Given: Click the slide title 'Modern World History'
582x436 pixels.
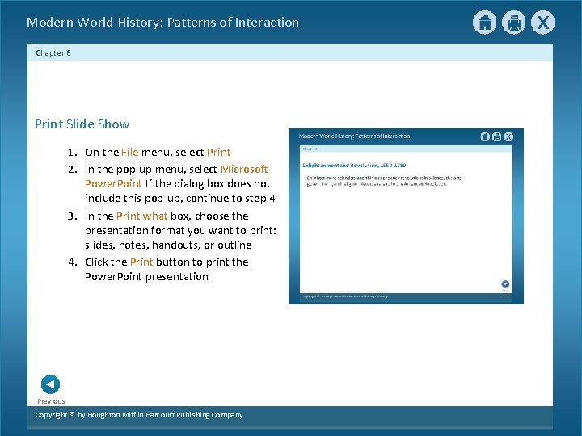Looking at the screenshot, I should point(162,23).
